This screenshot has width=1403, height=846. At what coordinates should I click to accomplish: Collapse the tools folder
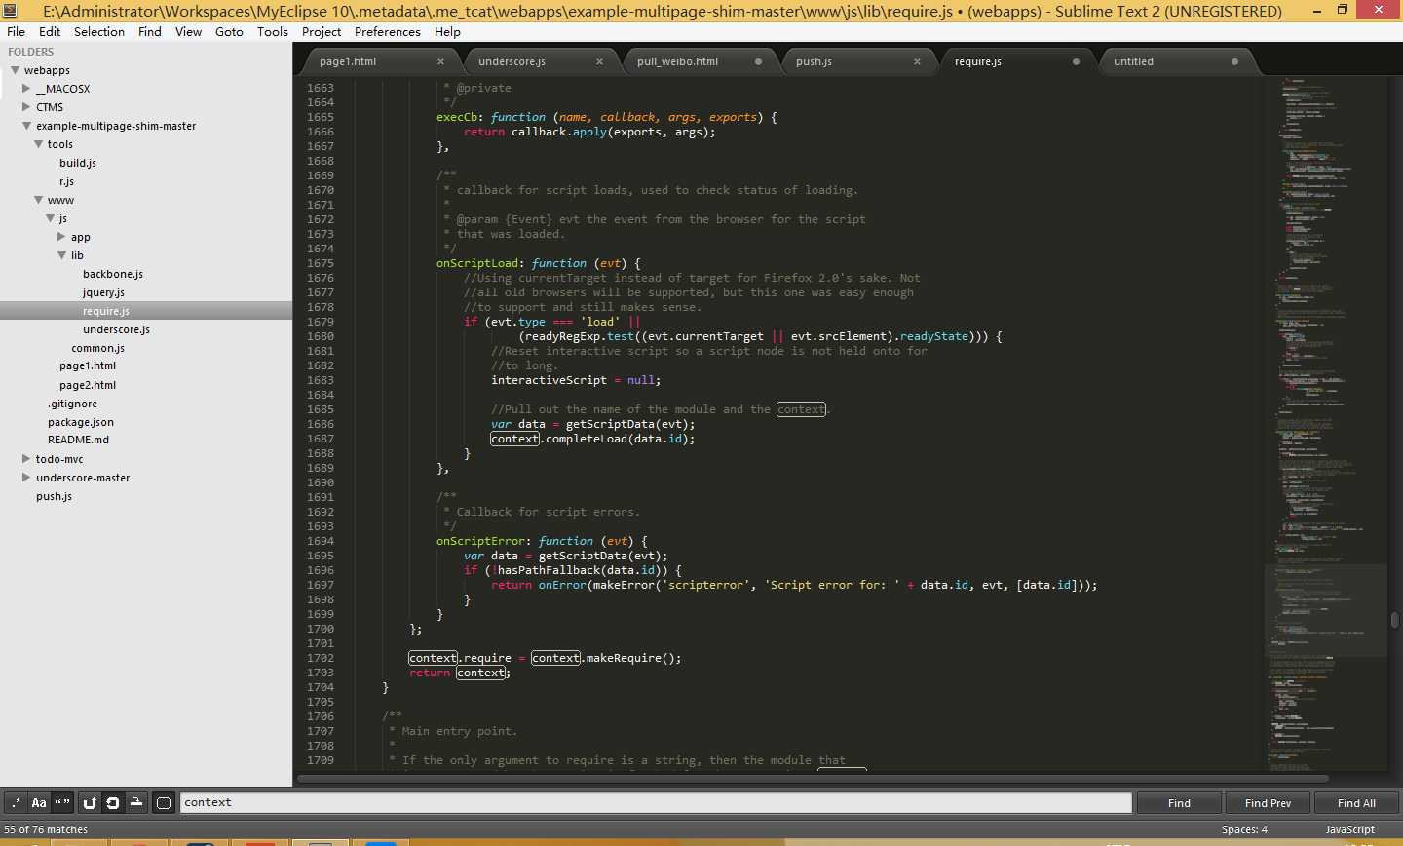click(x=38, y=144)
